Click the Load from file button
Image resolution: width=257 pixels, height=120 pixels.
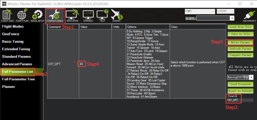[x=240, y=27]
